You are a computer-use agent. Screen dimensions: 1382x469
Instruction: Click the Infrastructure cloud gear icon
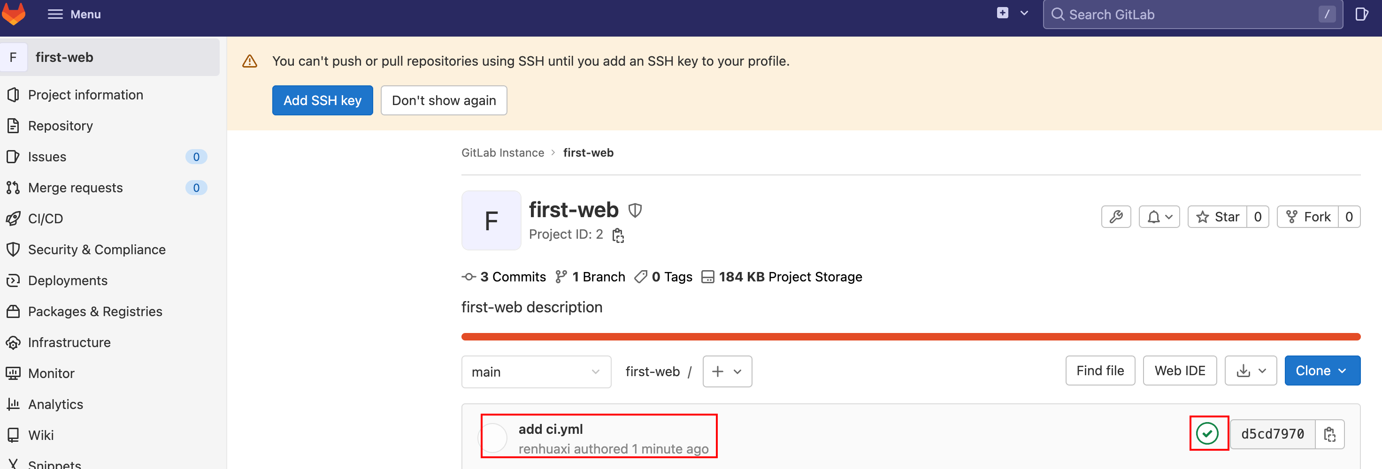14,342
